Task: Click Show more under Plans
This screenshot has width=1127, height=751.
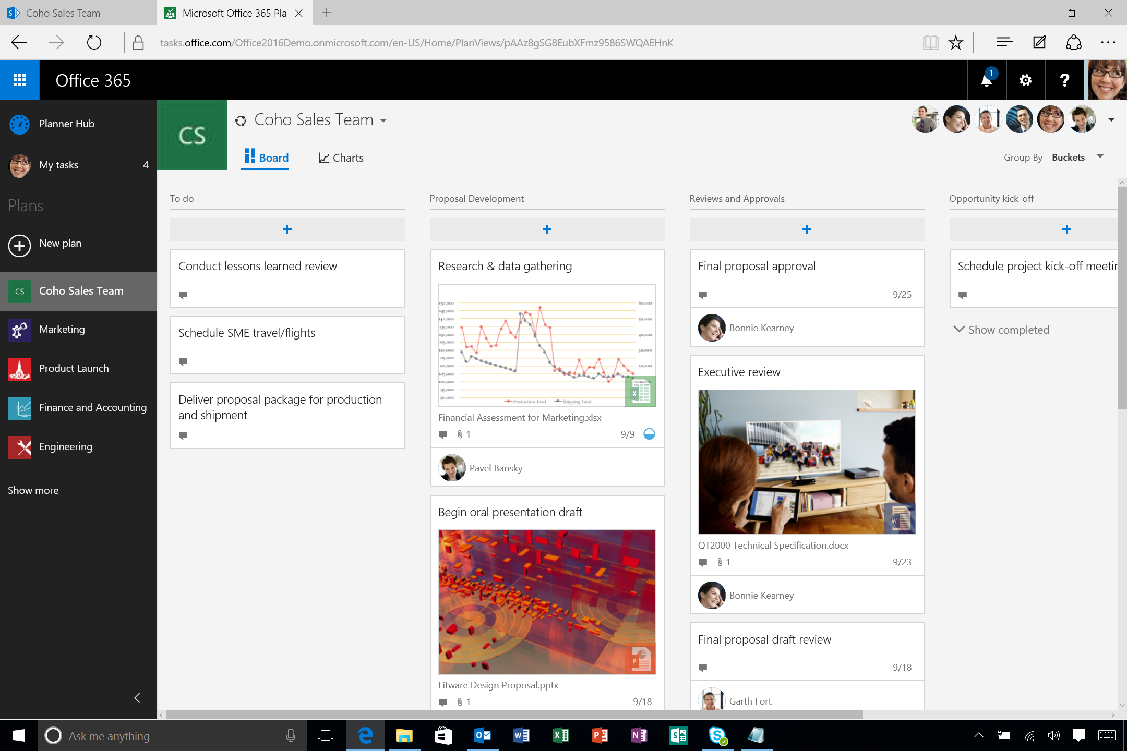Action: (x=33, y=490)
